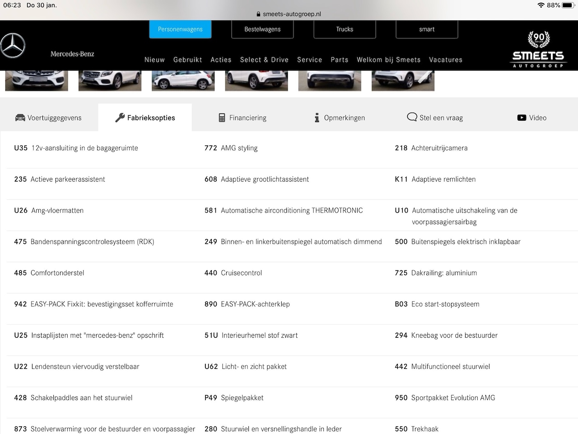This screenshot has height=434, width=578.
Task: Open the Trucks section
Action: pos(345,29)
